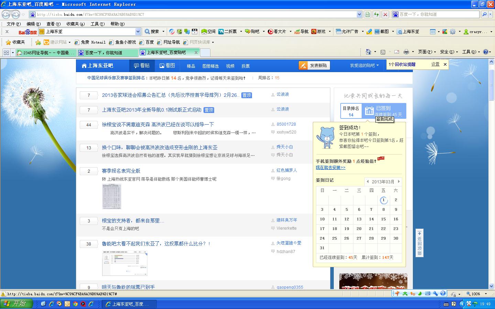
Task: Refresh the page using the green arrows icon
Action: [376, 14]
